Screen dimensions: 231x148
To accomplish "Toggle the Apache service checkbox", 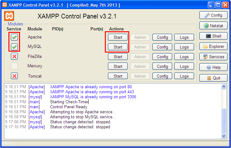I will (x=14, y=37).
